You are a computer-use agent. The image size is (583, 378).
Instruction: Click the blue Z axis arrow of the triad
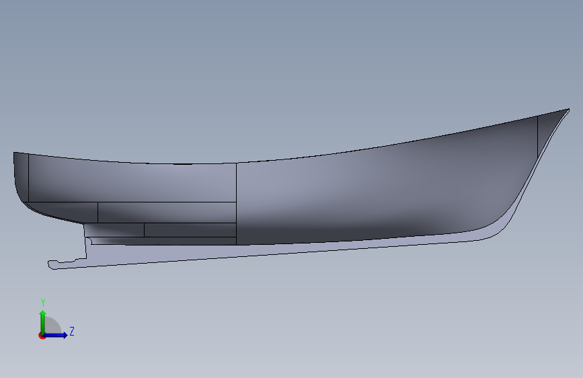pos(55,335)
